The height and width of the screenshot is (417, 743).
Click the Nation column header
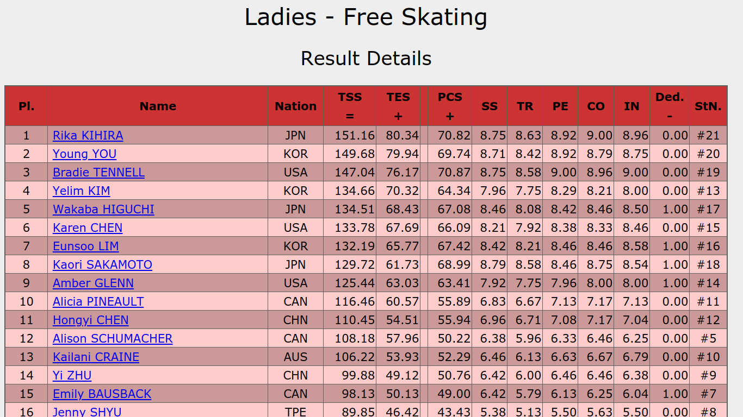click(x=295, y=106)
